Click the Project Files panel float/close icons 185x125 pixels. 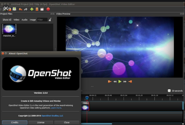click(x=52, y=14)
